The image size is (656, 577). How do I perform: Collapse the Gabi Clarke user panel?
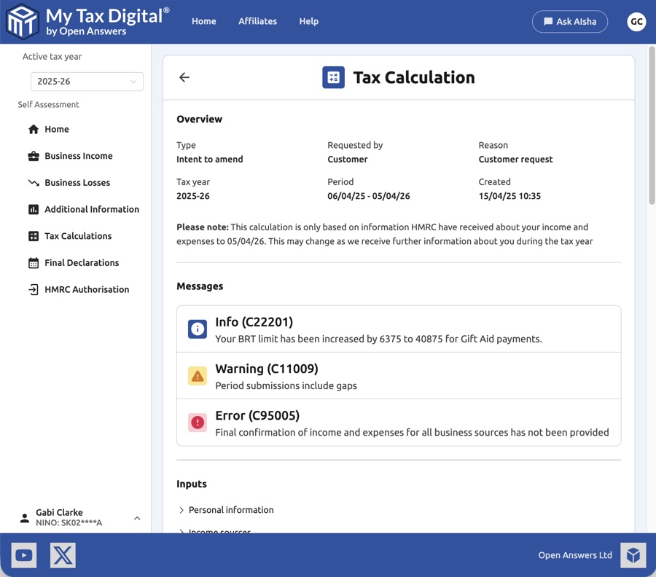coord(136,517)
